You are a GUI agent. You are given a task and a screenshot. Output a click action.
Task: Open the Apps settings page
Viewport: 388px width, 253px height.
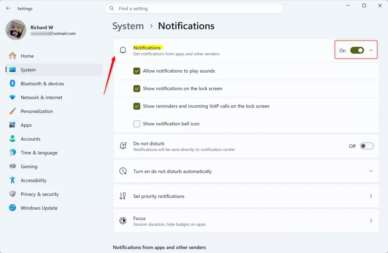[54, 125]
